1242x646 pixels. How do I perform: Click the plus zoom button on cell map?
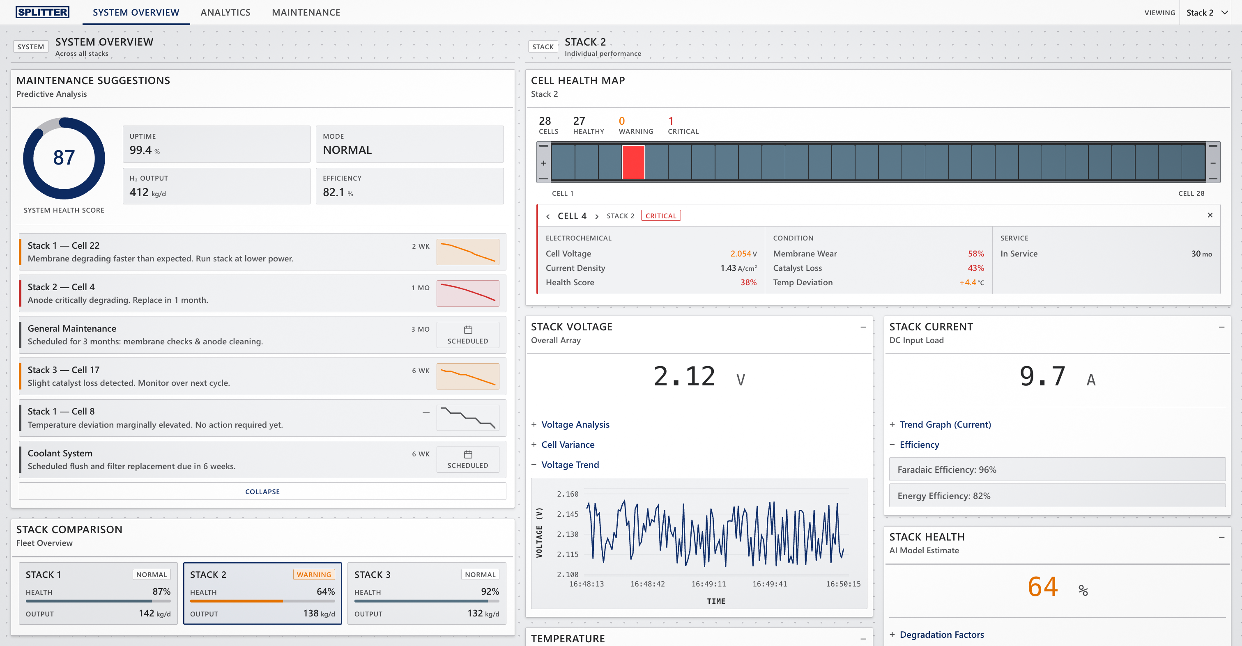543,163
